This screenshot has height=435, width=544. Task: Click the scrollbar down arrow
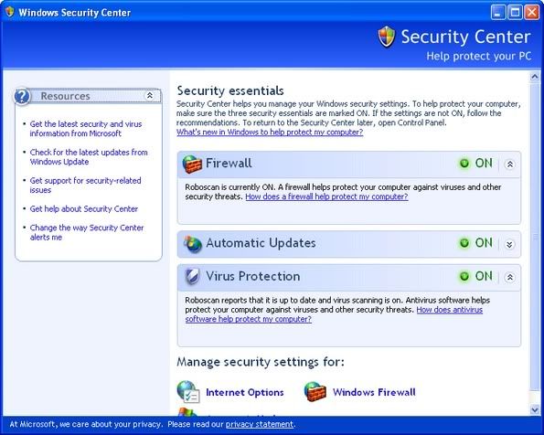point(535,410)
